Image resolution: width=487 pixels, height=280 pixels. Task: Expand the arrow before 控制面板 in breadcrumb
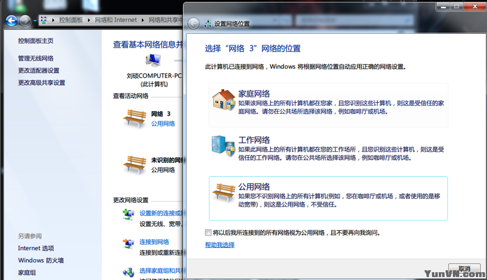tap(53, 20)
